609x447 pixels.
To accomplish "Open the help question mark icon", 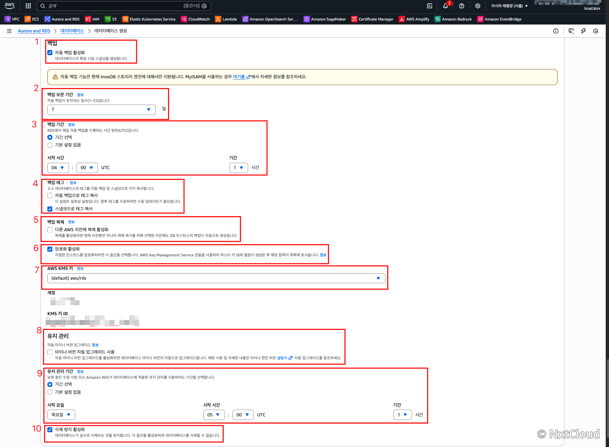I will (462, 6).
